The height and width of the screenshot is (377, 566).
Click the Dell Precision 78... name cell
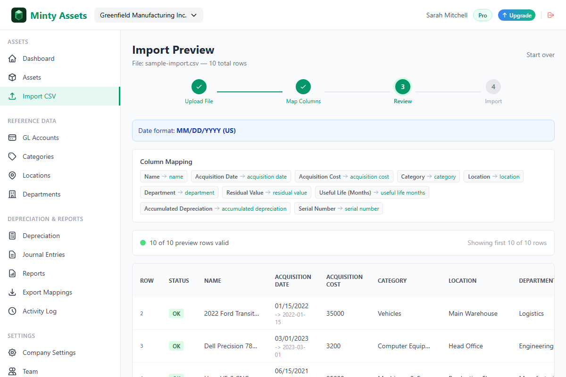coord(231,346)
